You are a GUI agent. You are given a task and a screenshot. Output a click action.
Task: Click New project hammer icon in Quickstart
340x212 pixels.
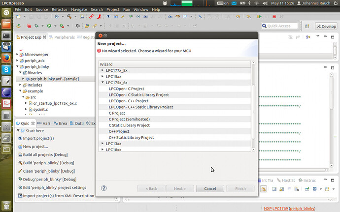point(20,147)
